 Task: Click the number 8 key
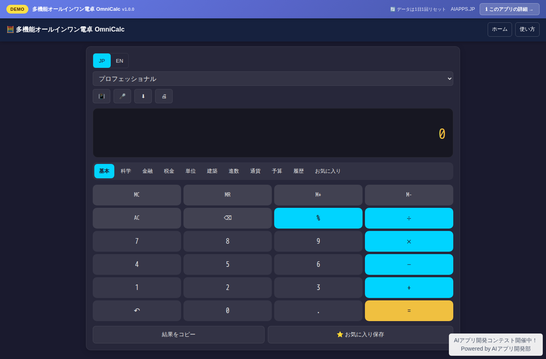point(227,241)
